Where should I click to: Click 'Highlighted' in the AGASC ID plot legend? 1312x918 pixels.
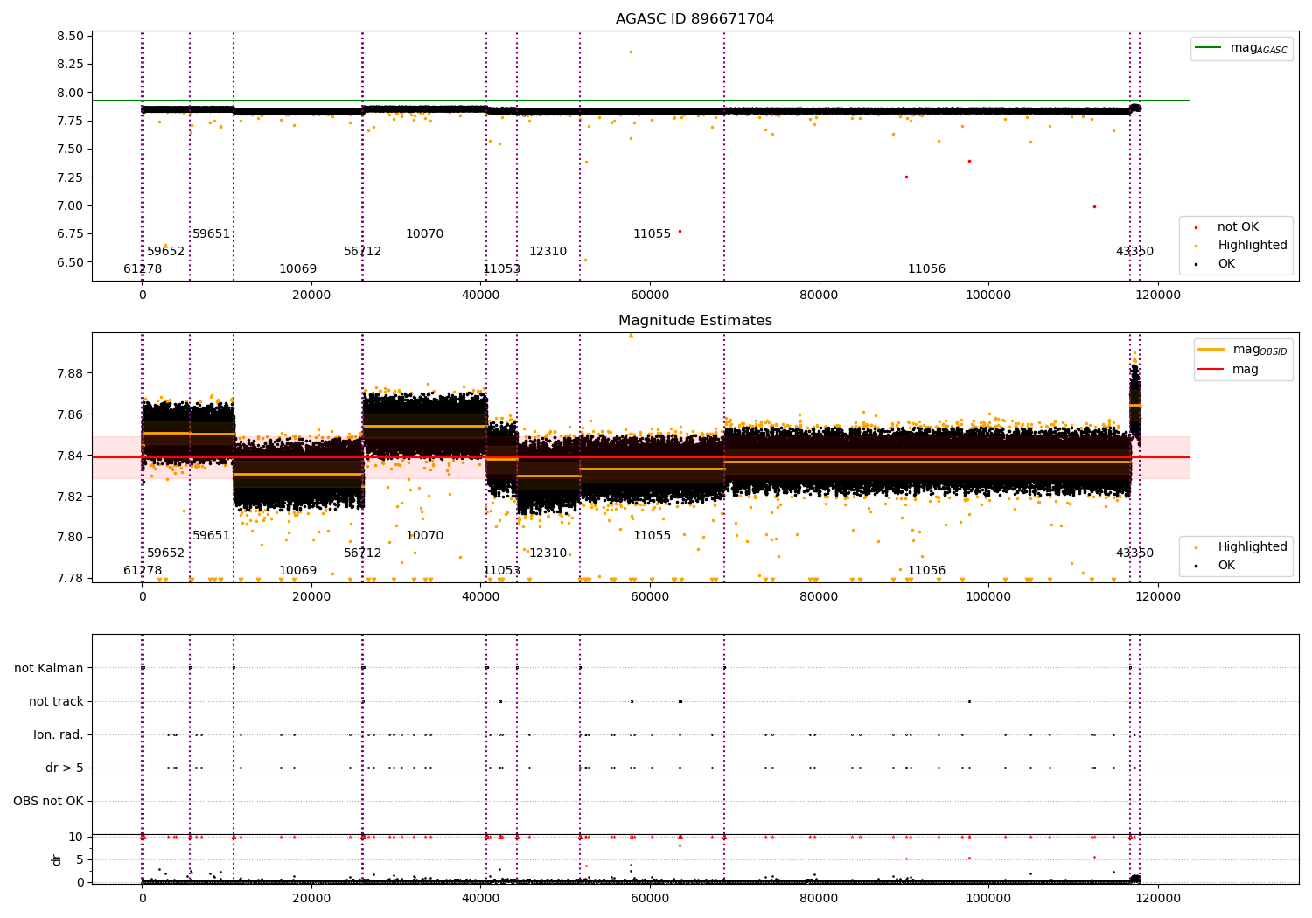click(1252, 246)
